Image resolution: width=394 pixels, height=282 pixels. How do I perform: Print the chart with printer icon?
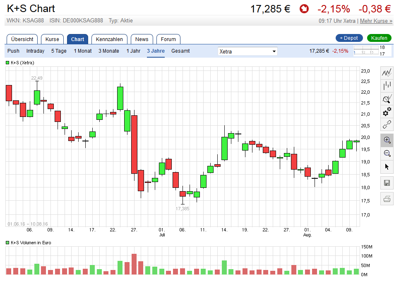pyautogui.click(x=387, y=199)
